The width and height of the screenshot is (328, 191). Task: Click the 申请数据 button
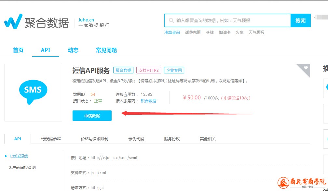pyautogui.click(x=92, y=116)
